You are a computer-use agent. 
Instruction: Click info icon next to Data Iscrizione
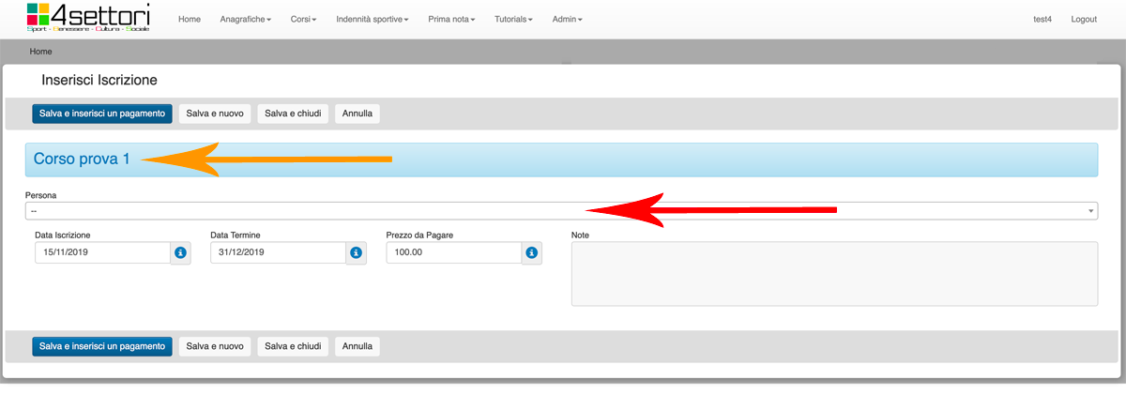[180, 253]
